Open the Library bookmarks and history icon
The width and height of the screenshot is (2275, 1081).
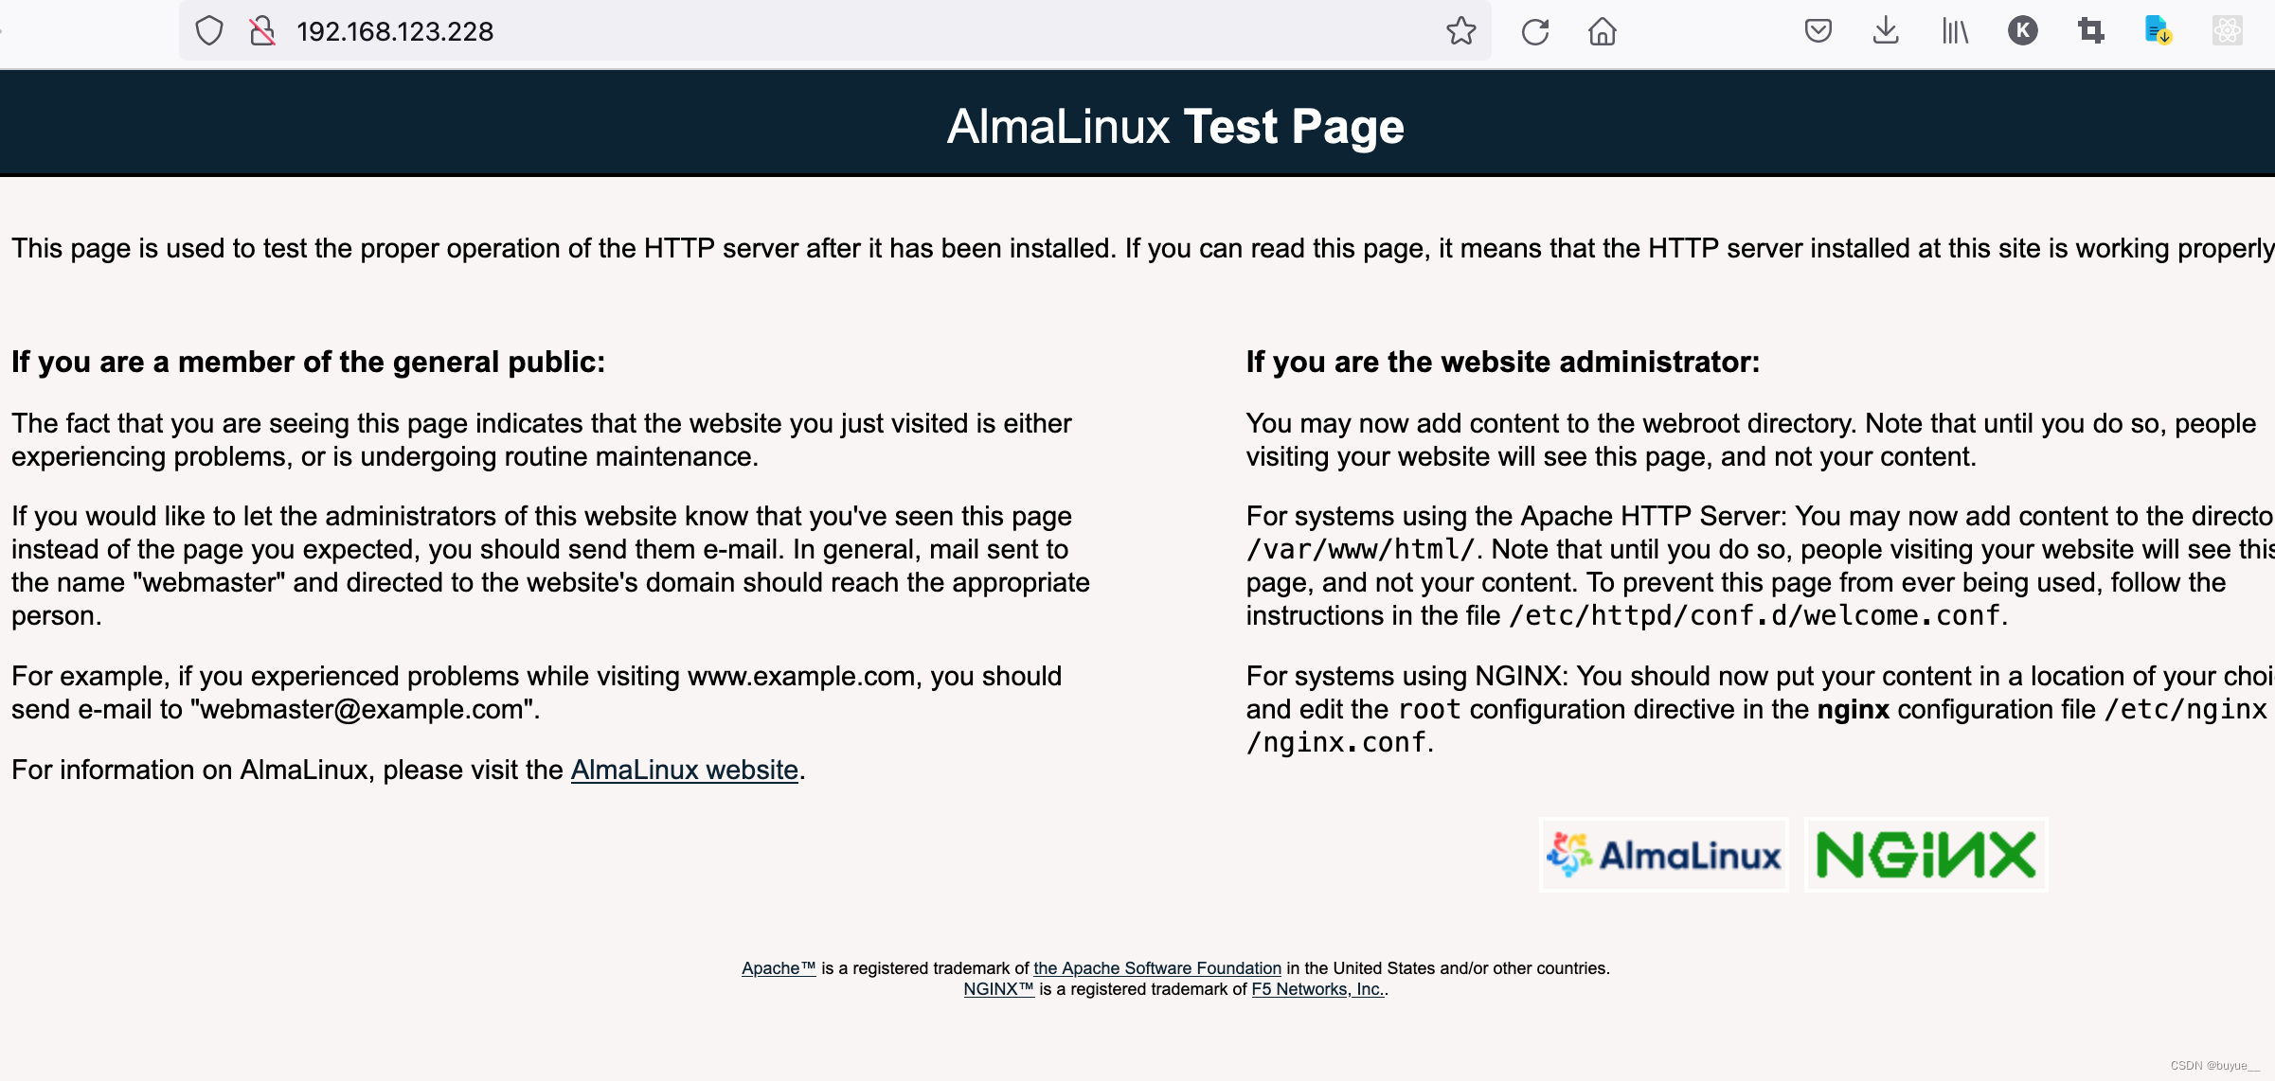point(1954,31)
